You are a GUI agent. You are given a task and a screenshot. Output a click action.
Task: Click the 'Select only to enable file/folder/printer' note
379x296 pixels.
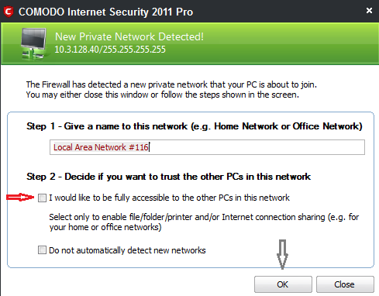click(204, 222)
